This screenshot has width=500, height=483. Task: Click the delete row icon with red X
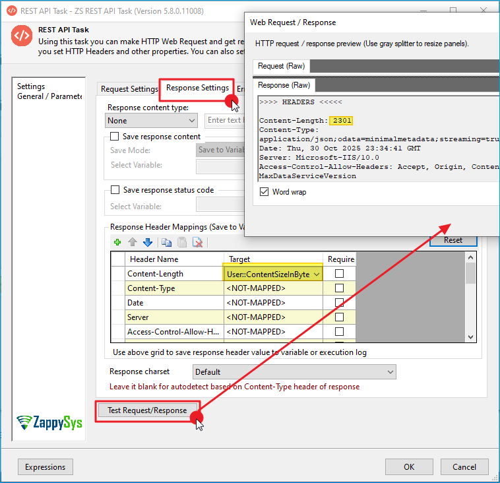(197, 242)
